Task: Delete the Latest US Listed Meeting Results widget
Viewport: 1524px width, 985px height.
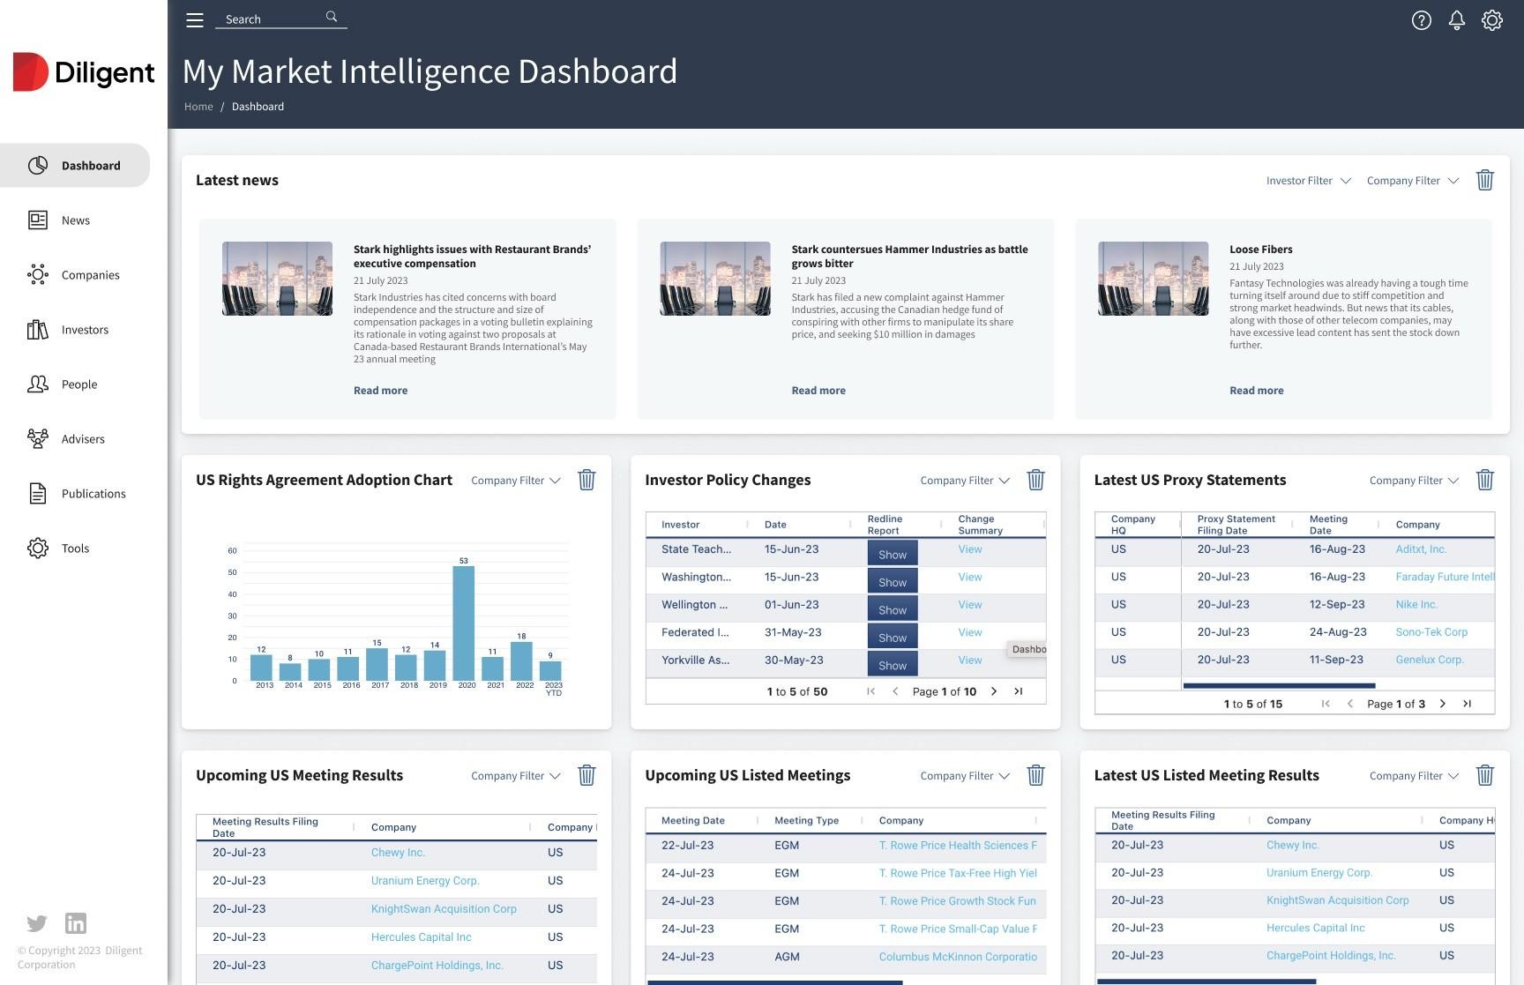Action: click(1485, 775)
